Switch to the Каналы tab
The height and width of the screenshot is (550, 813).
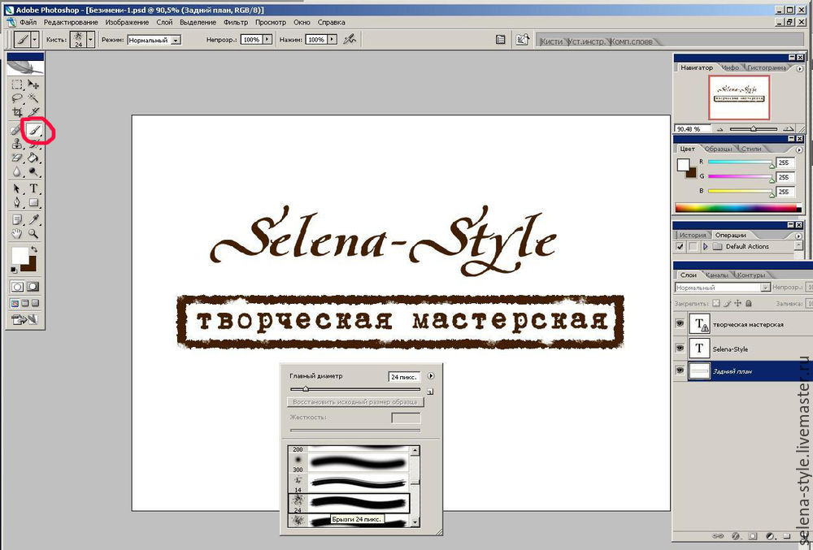coord(716,275)
